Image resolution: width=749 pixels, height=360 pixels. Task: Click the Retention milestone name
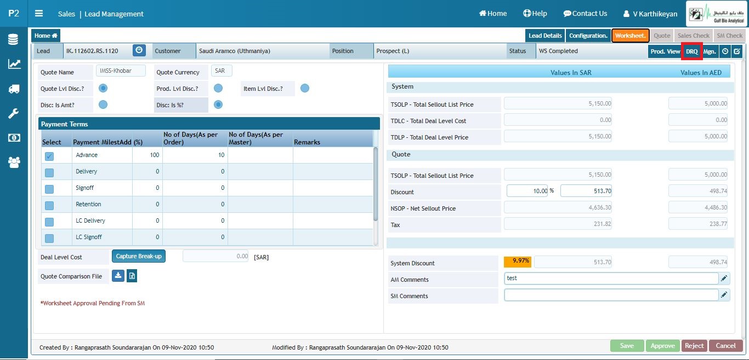pyautogui.click(x=88, y=204)
